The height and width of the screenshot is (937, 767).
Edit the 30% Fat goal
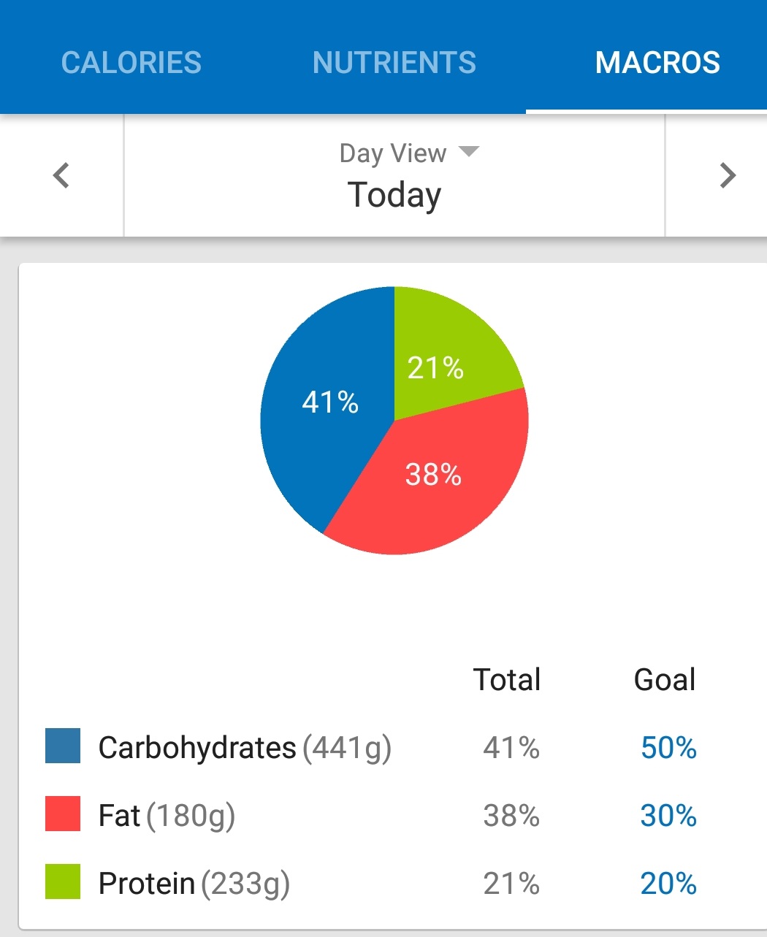point(668,816)
